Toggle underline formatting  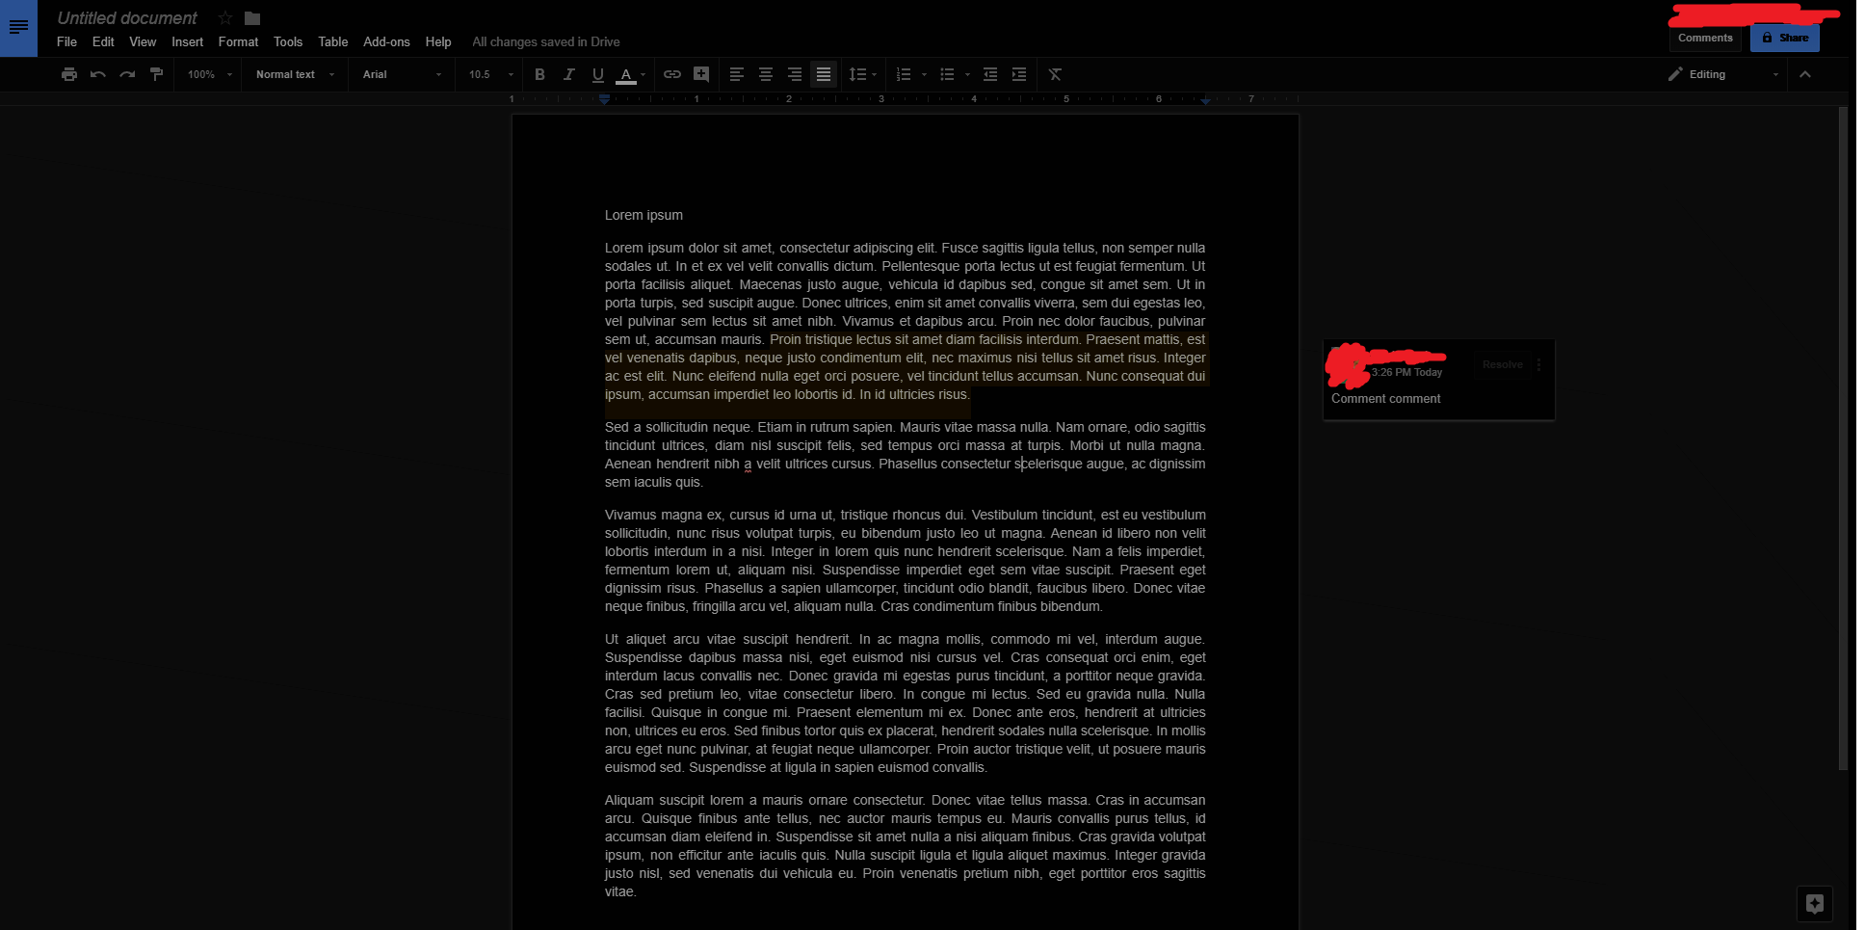coord(597,74)
